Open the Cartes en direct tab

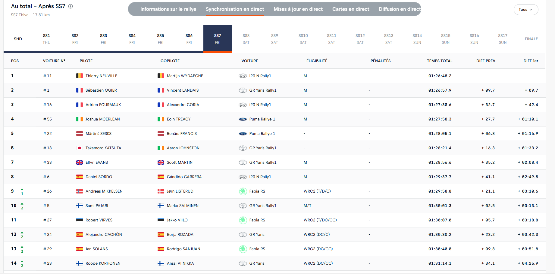(351, 9)
